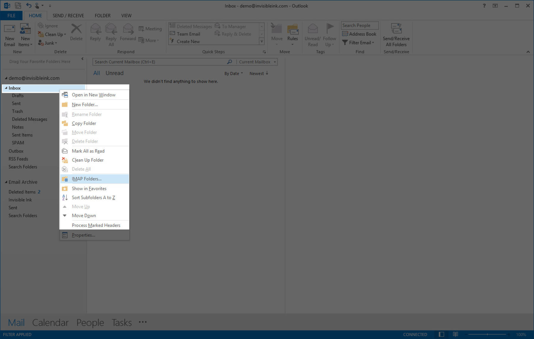This screenshot has width=534, height=339.
Task: Click the reading view icon in status bar
Action: (x=455, y=334)
